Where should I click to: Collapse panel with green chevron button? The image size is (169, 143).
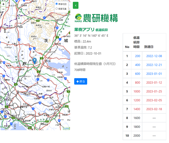(x=76, y=5)
